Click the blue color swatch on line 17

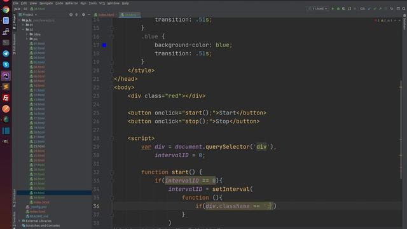(104, 45)
